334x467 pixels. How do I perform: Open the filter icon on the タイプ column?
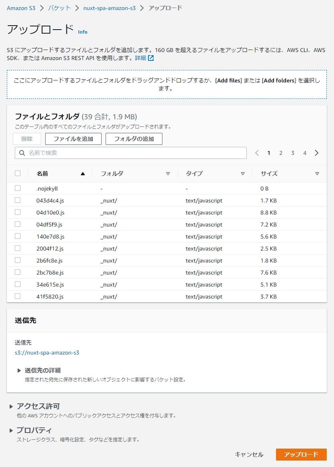click(243, 174)
